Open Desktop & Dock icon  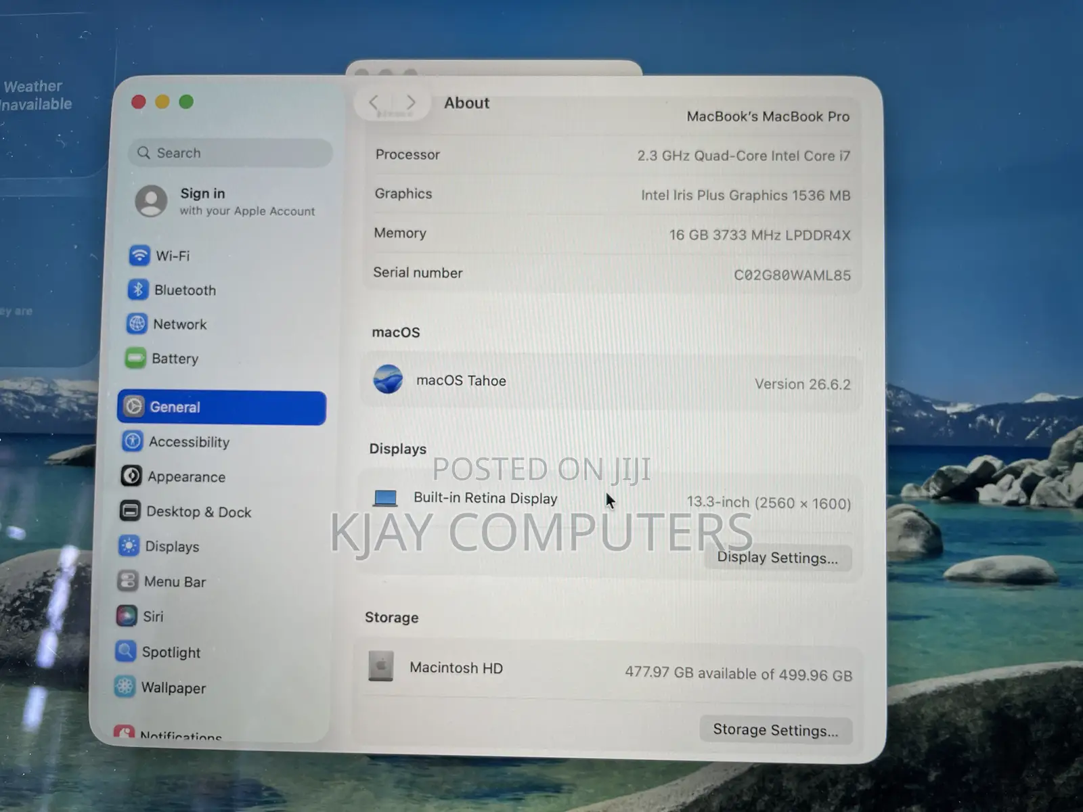point(130,511)
